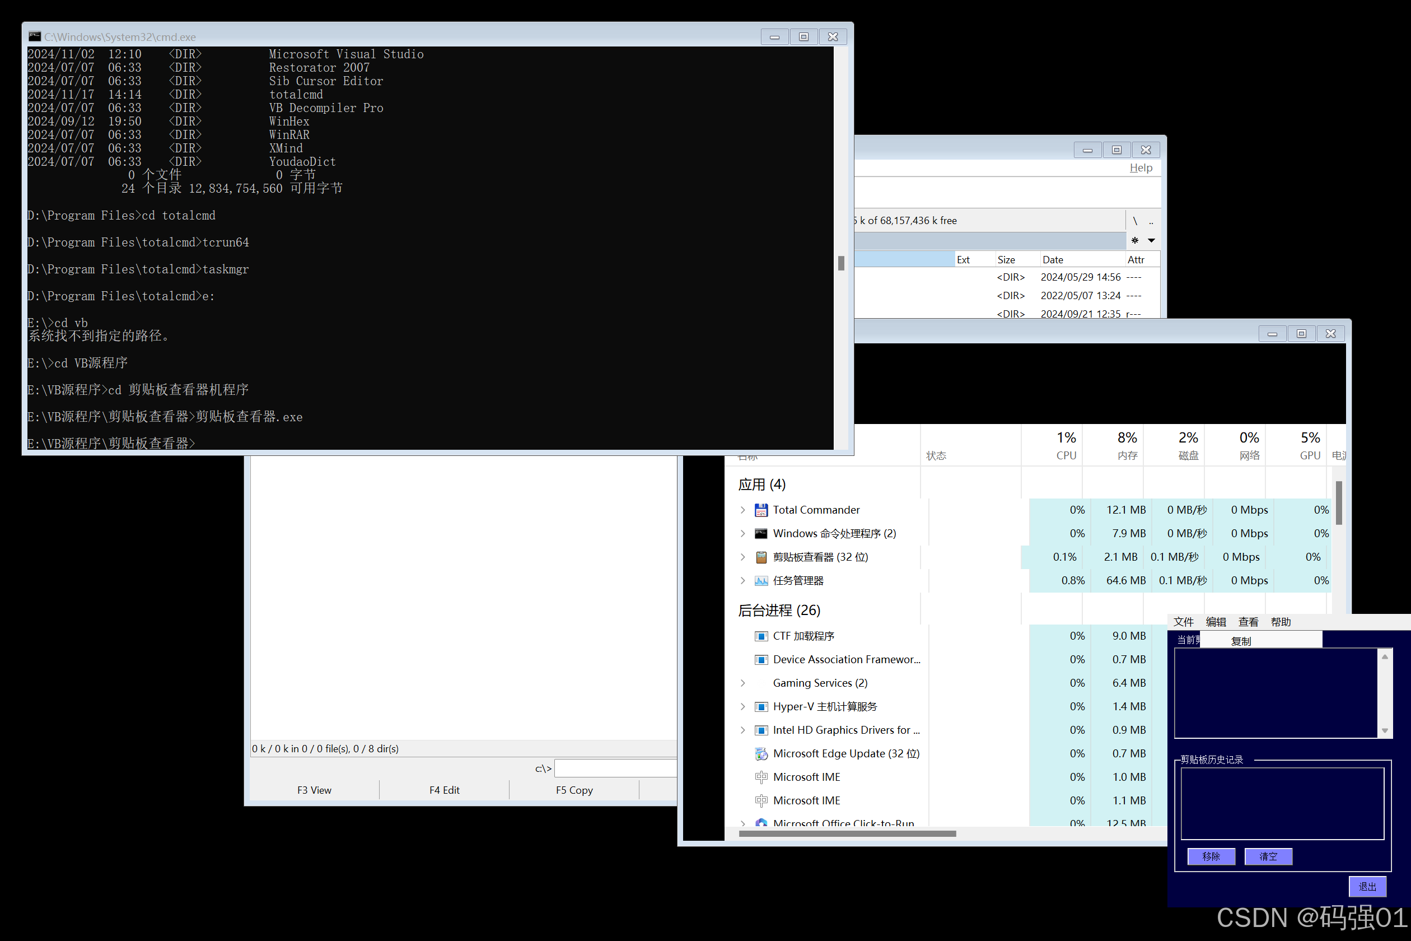Viewport: 1411px width, 941px height.
Task: Open the 文件 menu in the clipboard viewer
Action: pyautogui.click(x=1183, y=622)
